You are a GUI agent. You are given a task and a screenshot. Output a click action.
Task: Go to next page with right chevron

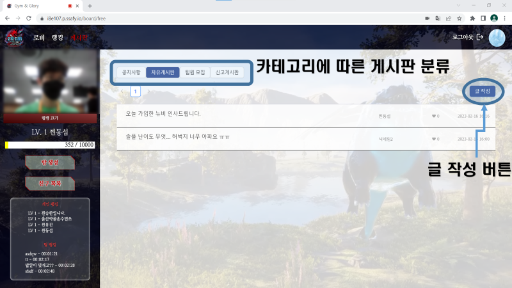pos(148,92)
